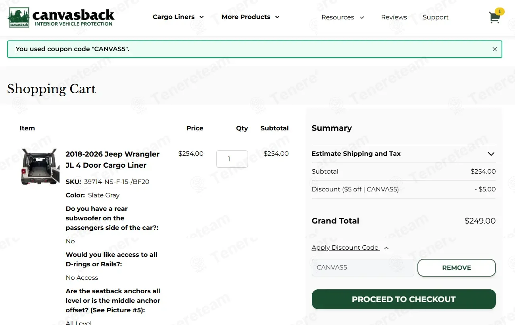Viewport: 515px width, 325px height.
Task: Click the cart item count badge
Action: click(500, 11)
